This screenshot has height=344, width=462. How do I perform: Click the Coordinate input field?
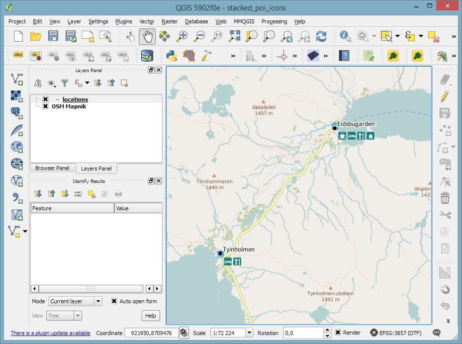pos(151,333)
